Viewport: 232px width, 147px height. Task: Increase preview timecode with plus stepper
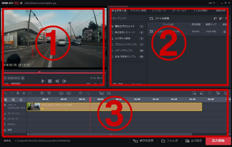[x=22, y=78]
